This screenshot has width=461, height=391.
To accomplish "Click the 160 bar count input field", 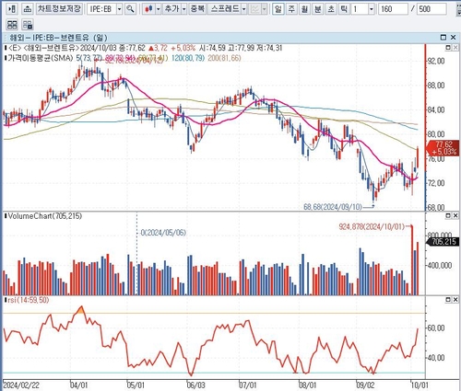I will 393,9.
